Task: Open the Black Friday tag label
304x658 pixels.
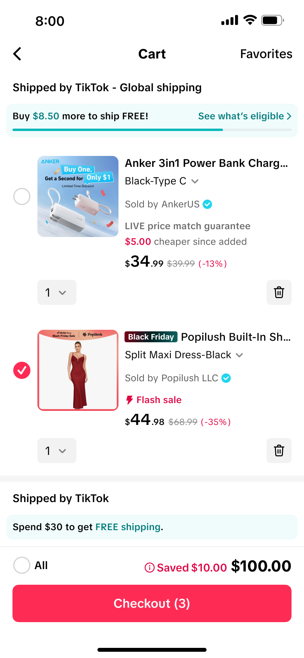Action: pos(151,337)
